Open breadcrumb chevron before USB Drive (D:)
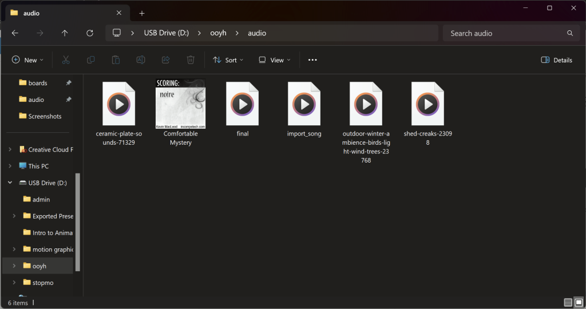The height and width of the screenshot is (309, 586). [132, 33]
